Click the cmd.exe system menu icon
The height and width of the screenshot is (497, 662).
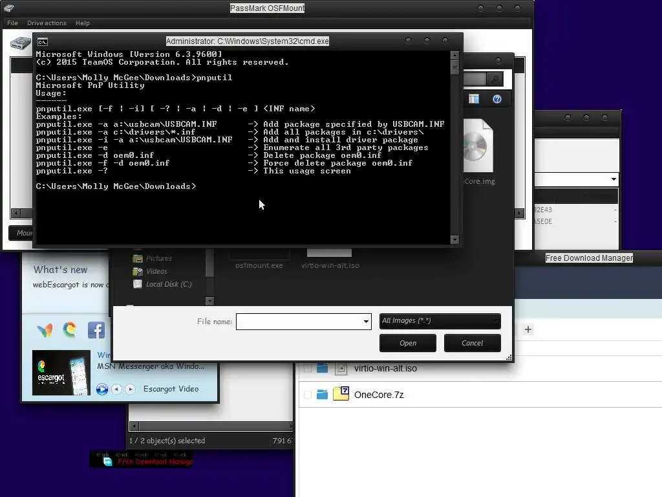[x=42, y=41]
